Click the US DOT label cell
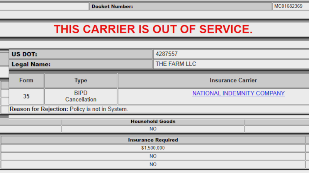Screen dimensions: 309x173 (x=80, y=54)
